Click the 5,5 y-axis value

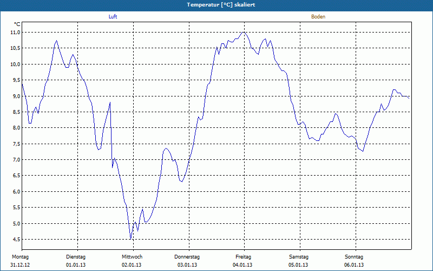(x=16, y=208)
